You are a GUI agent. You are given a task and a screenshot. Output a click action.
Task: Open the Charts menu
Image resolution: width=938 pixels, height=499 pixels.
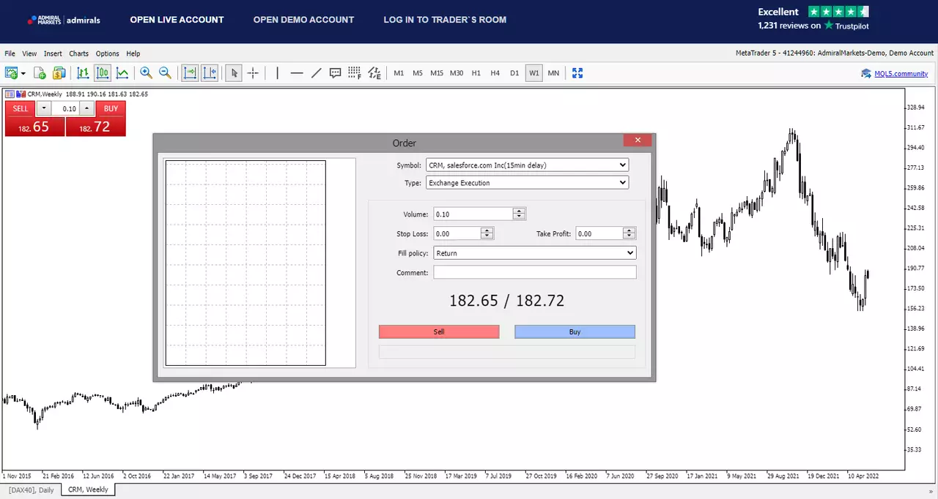(x=78, y=53)
